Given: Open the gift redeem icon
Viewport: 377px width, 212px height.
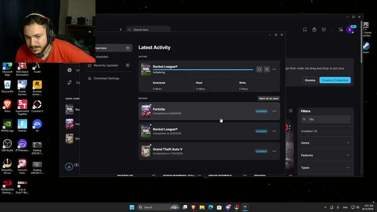Looking at the screenshot, I should click(x=314, y=30).
